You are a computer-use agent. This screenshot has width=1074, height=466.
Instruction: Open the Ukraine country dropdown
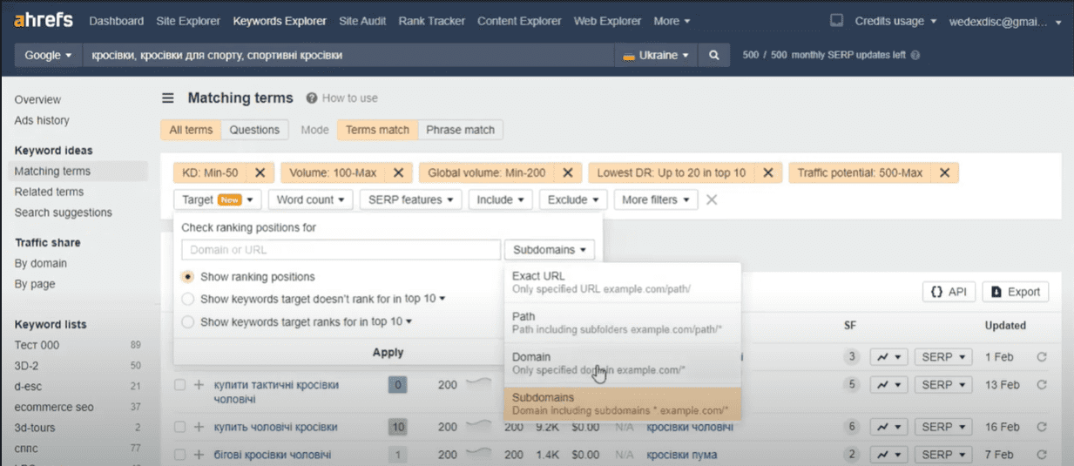656,55
